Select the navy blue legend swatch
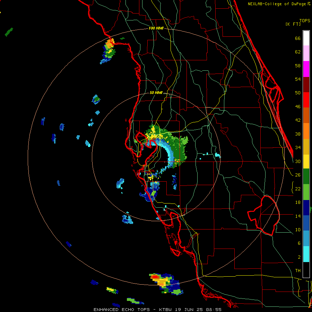Screen dimensions: 312x312 pyautogui.click(x=306, y=208)
